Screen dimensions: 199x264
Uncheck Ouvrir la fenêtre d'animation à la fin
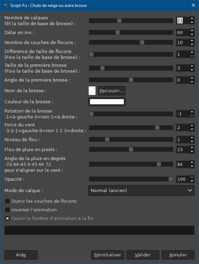coord(8,218)
